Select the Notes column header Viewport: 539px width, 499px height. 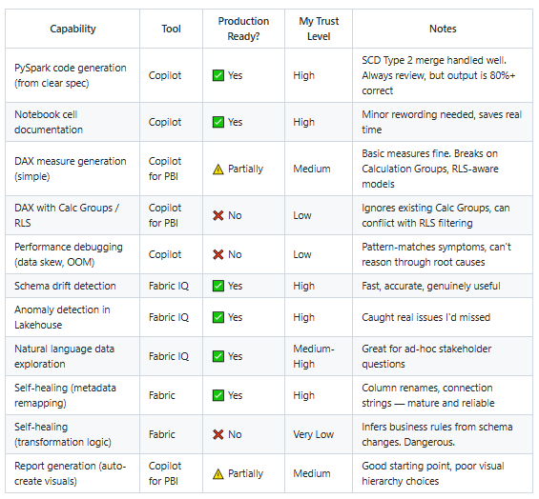click(443, 29)
